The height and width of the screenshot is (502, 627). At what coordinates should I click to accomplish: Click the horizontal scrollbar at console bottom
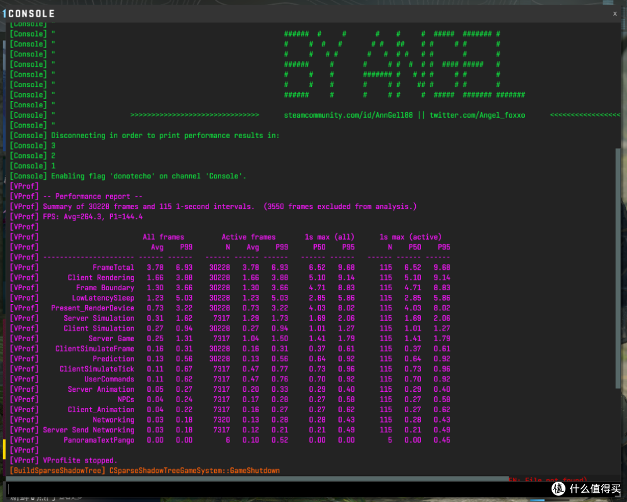click(x=257, y=478)
